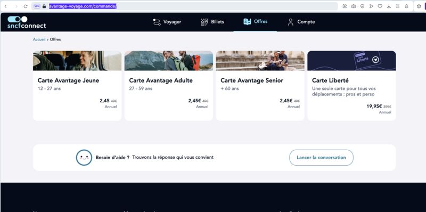The image size is (426, 212).
Task: Open the Voyager route icon tab
Action: 167,22
